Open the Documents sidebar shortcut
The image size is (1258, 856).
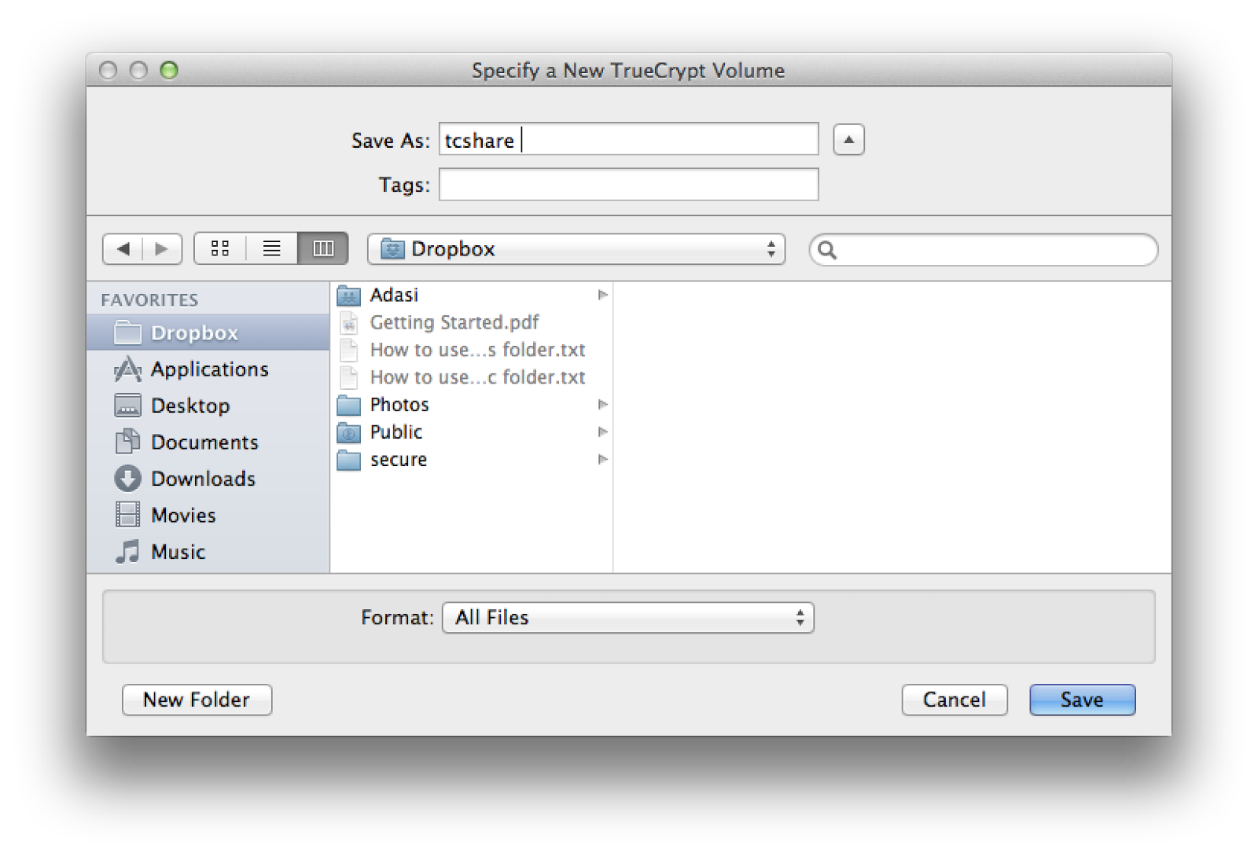click(x=204, y=442)
